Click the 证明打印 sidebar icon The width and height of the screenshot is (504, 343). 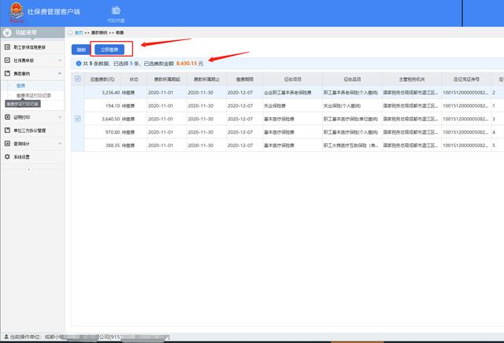tap(7, 117)
